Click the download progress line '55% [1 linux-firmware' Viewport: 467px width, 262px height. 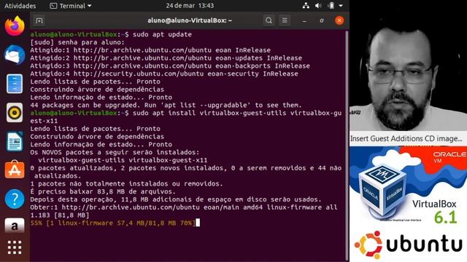tap(113, 223)
